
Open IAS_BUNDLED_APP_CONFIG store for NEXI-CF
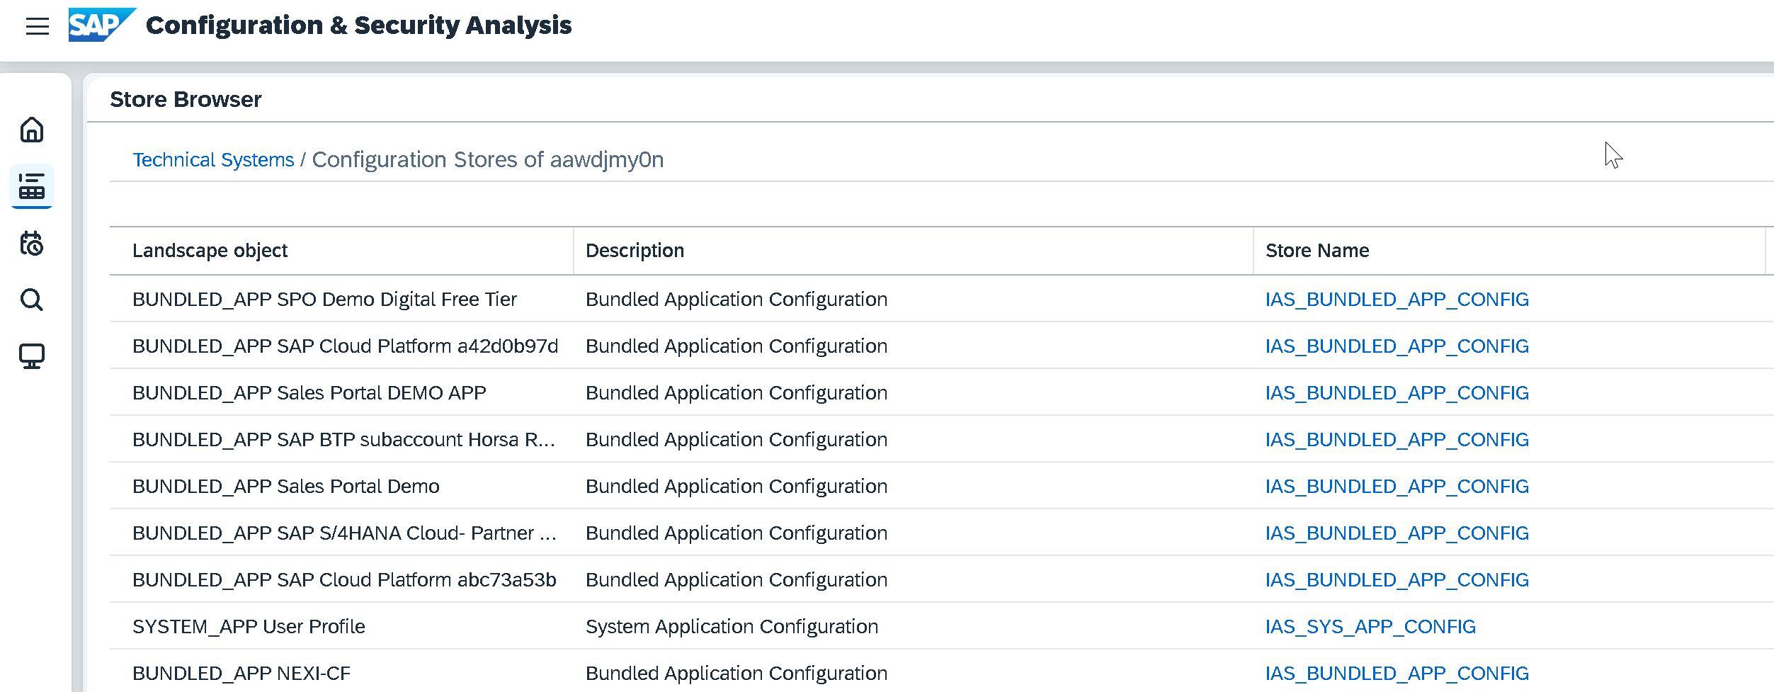click(1397, 673)
